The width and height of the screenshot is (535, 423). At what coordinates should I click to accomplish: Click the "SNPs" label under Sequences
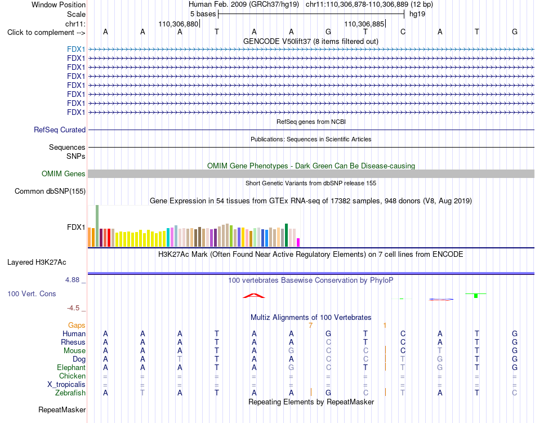pyautogui.click(x=76, y=156)
